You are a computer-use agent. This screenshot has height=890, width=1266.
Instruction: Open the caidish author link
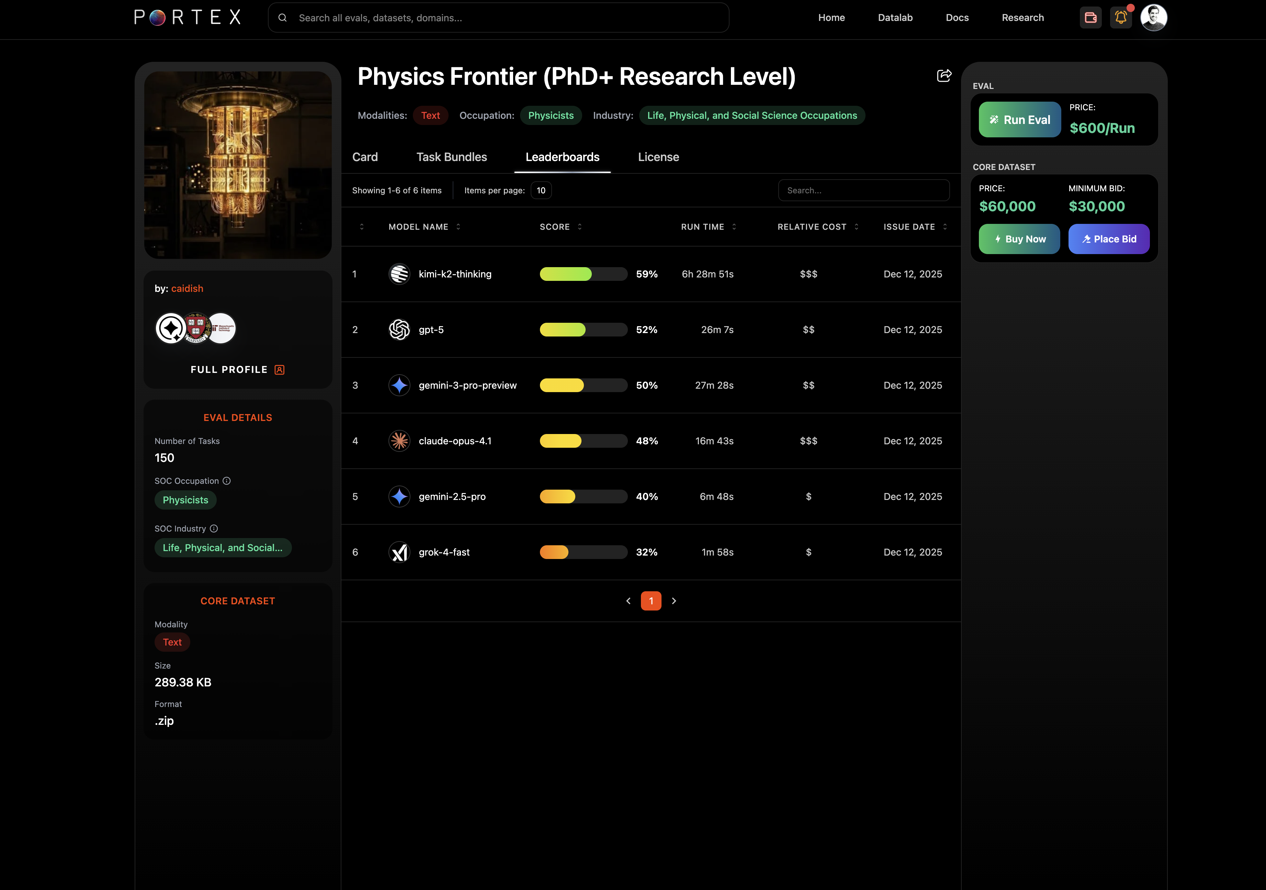pyautogui.click(x=187, y=288)
